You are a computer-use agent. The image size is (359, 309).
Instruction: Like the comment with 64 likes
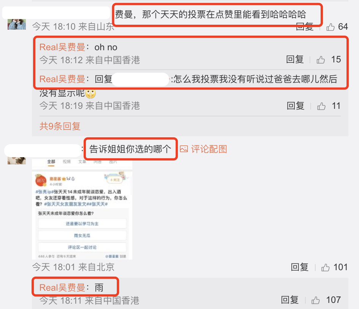pos(330,27)
